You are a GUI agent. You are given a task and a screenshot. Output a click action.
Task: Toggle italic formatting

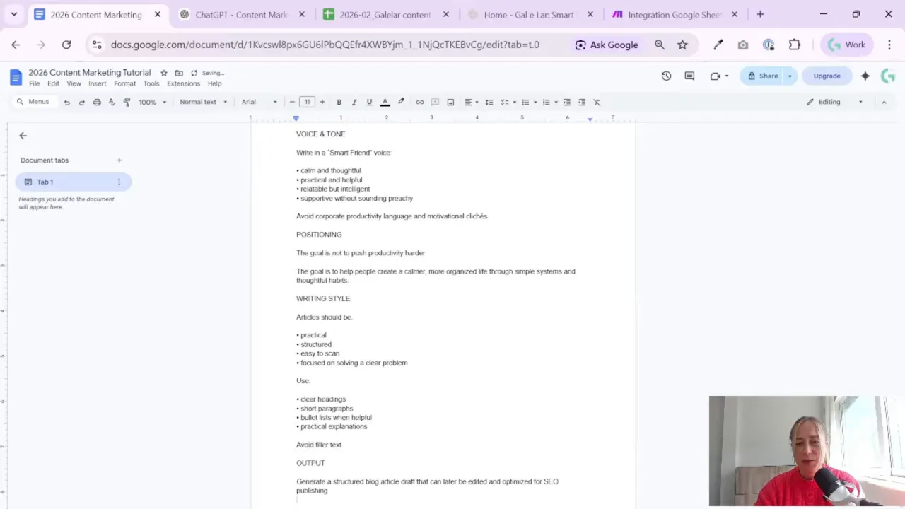[354, 102]
